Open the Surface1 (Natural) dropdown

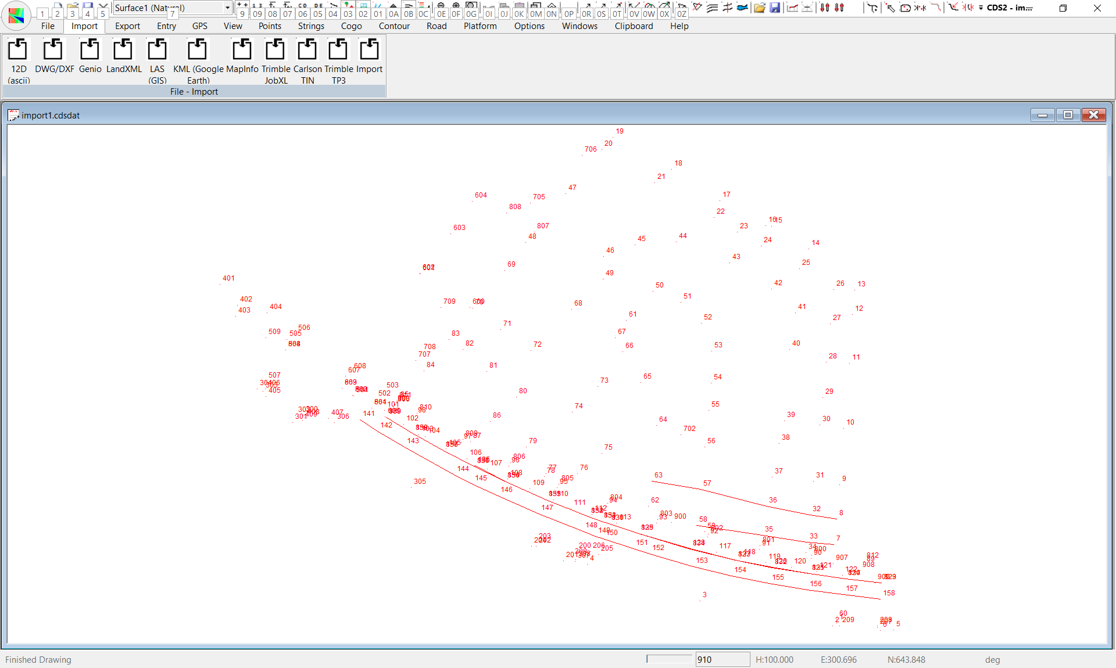pos(227,8)
